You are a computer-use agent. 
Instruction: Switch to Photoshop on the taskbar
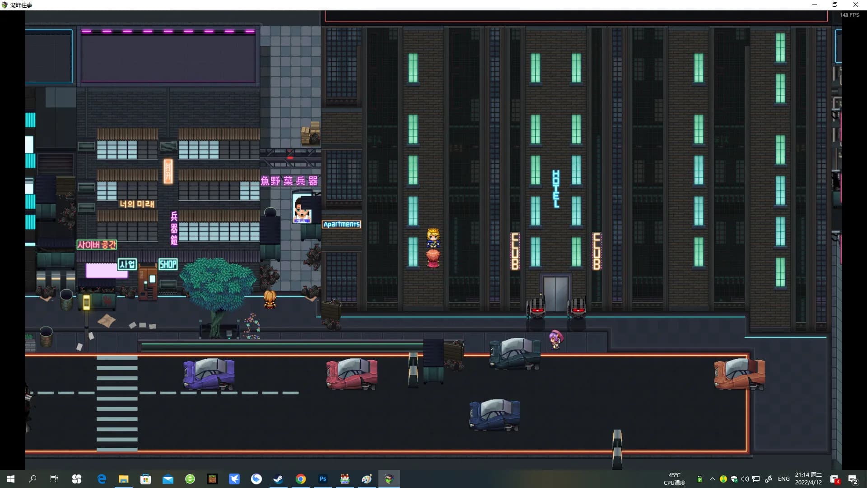(323, 479)
